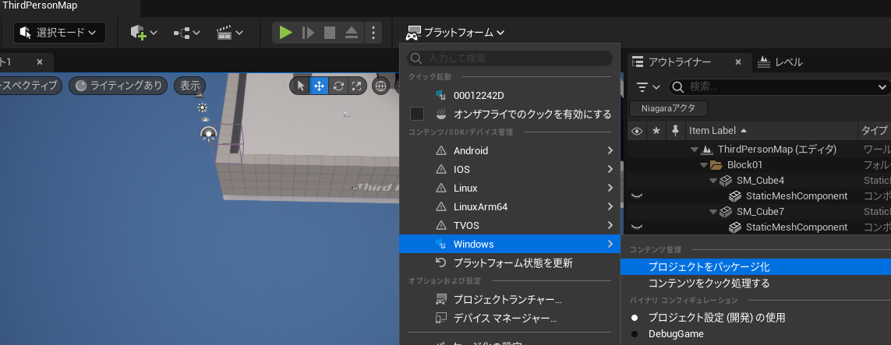Image resolution: width=891 pixels, height=345 pixels.
Task: Select the SM_Cube4 actor row
Action: point(760,181)
